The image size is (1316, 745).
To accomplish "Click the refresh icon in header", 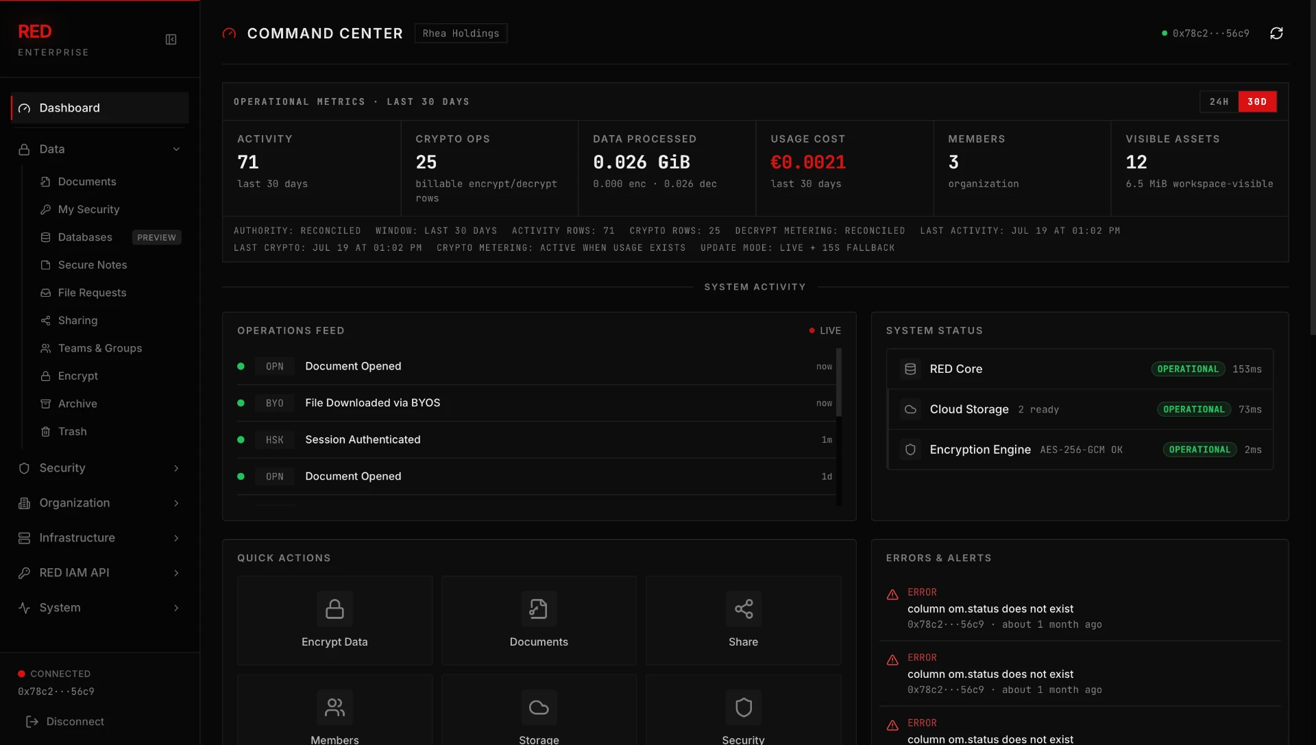I will click(1276, 33).
